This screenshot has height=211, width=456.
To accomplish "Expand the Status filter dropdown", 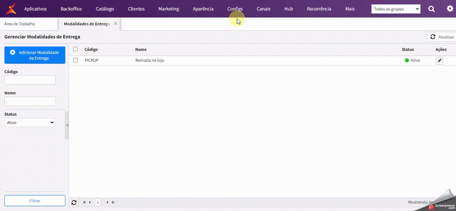I will (x=30, y=123).
